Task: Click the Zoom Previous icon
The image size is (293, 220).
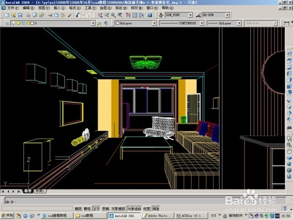Action: tap(120, 15)
